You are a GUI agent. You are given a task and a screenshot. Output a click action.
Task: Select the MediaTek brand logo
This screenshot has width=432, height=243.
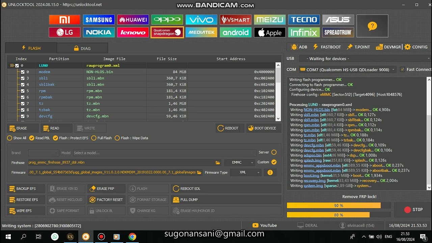tap(201, 32)
